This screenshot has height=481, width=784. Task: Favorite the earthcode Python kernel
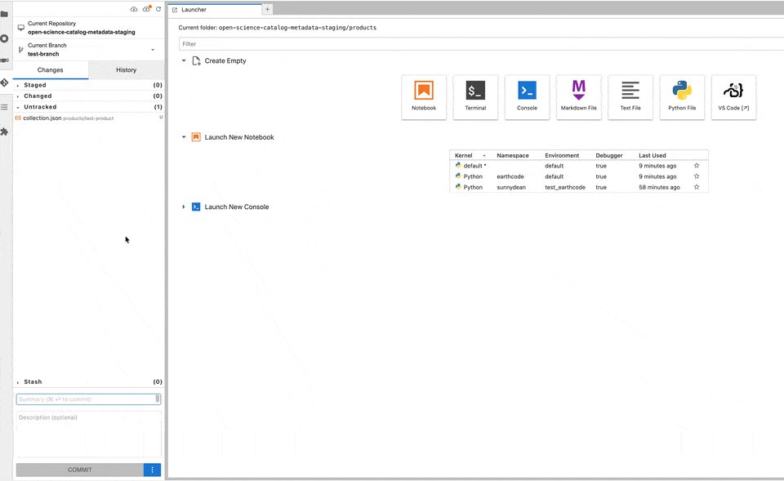click(697, 176)
